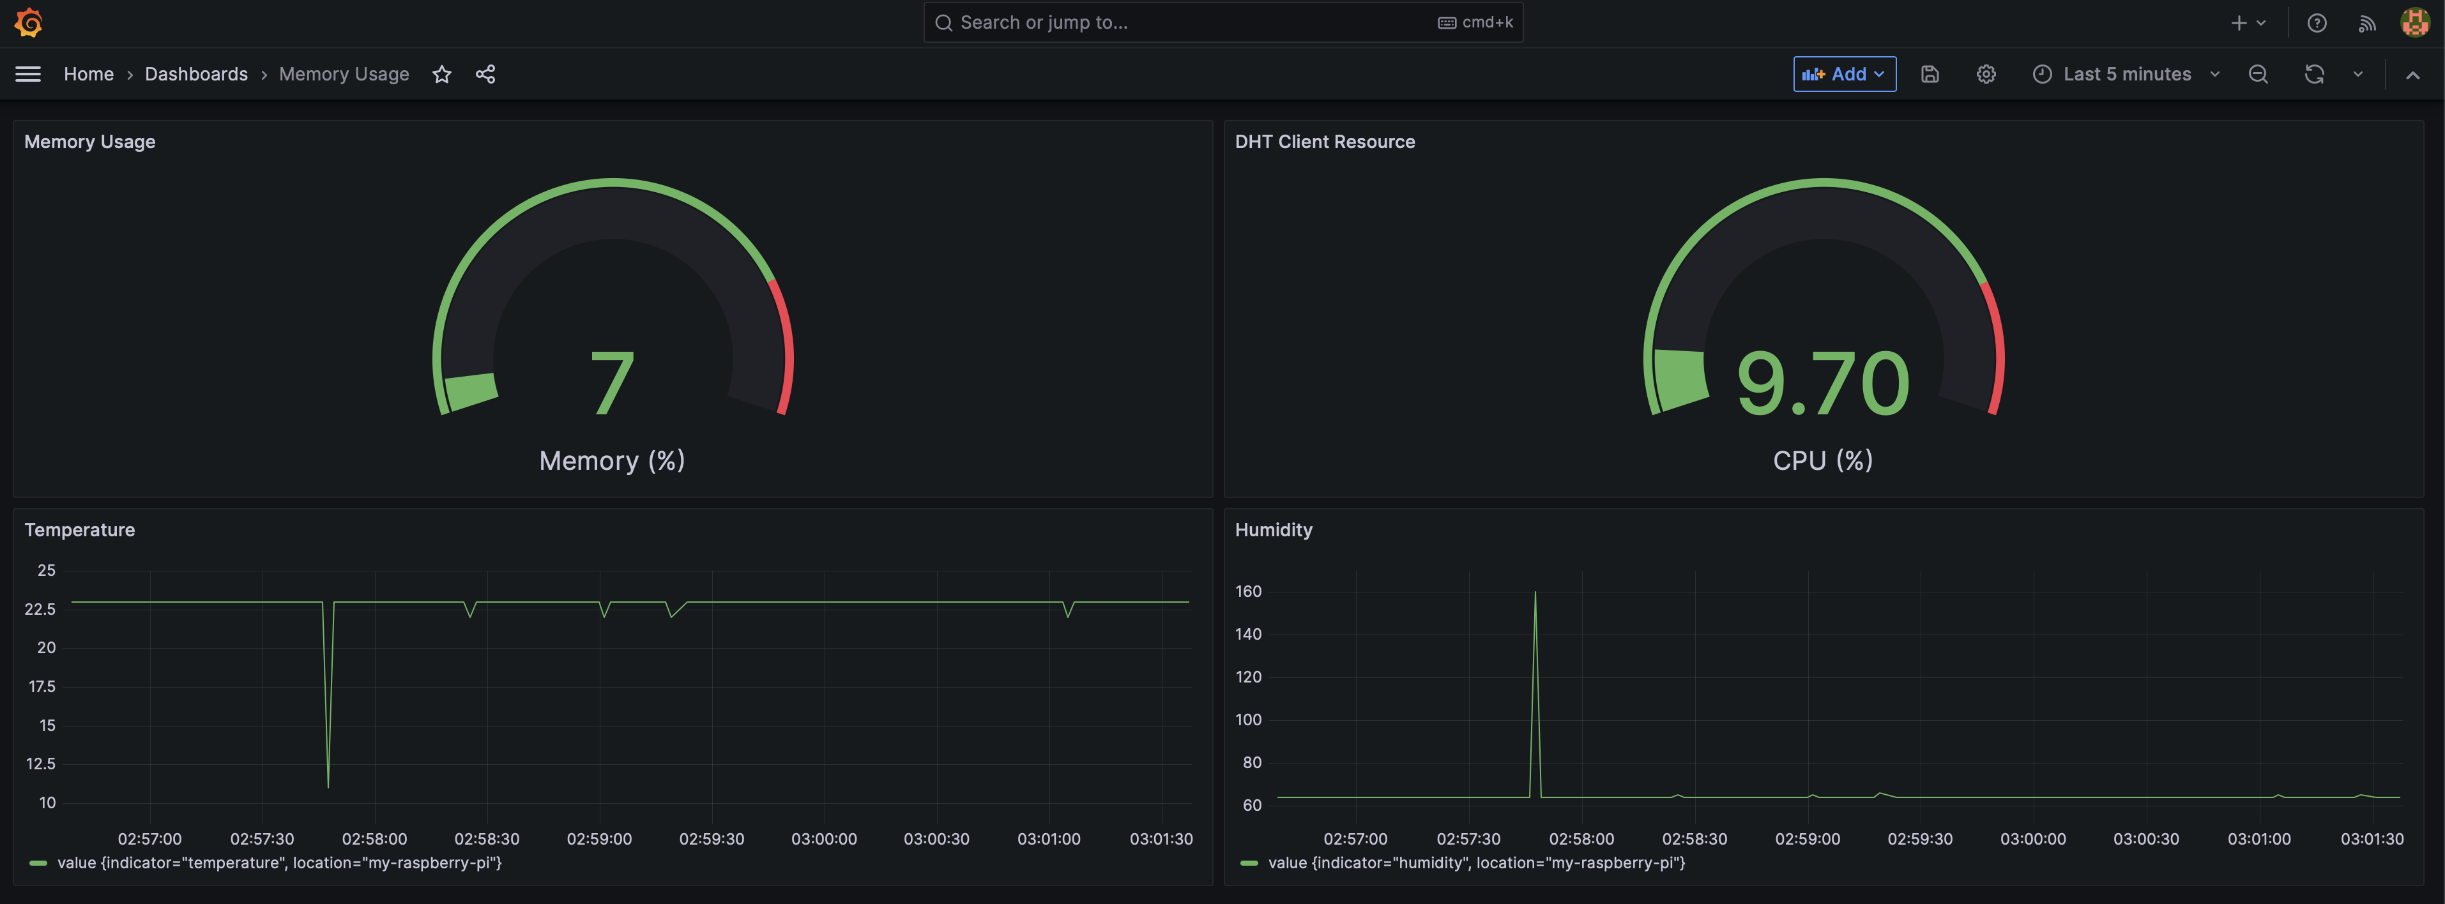Open the user avatar profile menu
2445x904 pixels.
[2414, 23]
